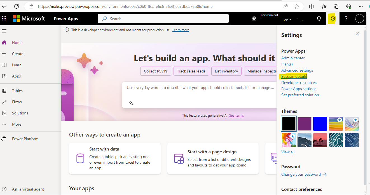Click browser back arrow
370x195 pixels.
4,6
